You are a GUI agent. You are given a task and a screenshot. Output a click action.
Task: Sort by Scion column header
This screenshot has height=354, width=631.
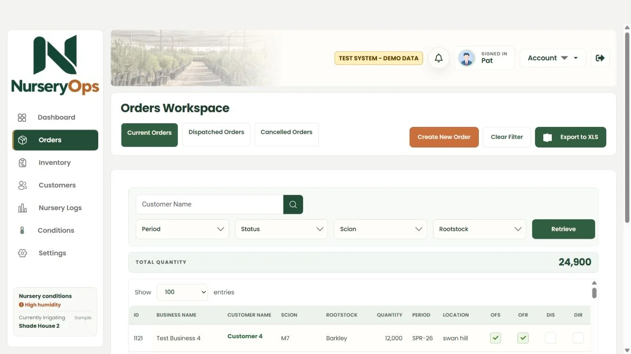pos(289,315)
